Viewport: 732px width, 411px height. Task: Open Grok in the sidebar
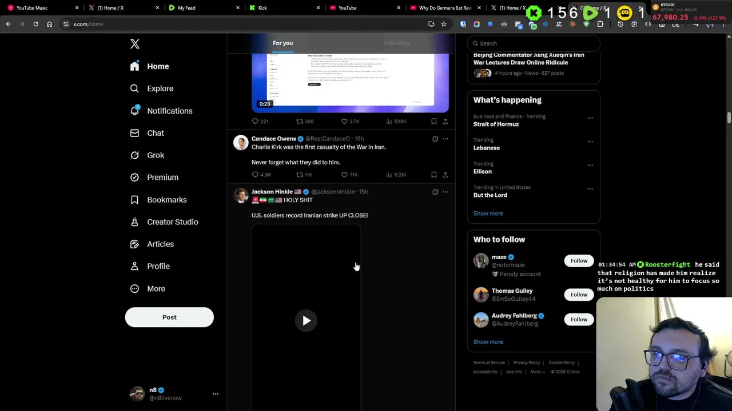click(147, 155)
